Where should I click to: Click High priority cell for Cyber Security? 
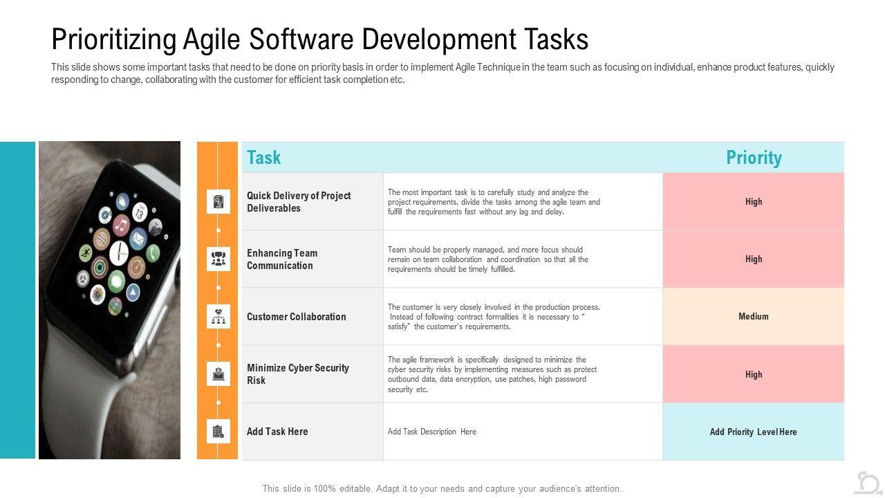tap(754, 375)
